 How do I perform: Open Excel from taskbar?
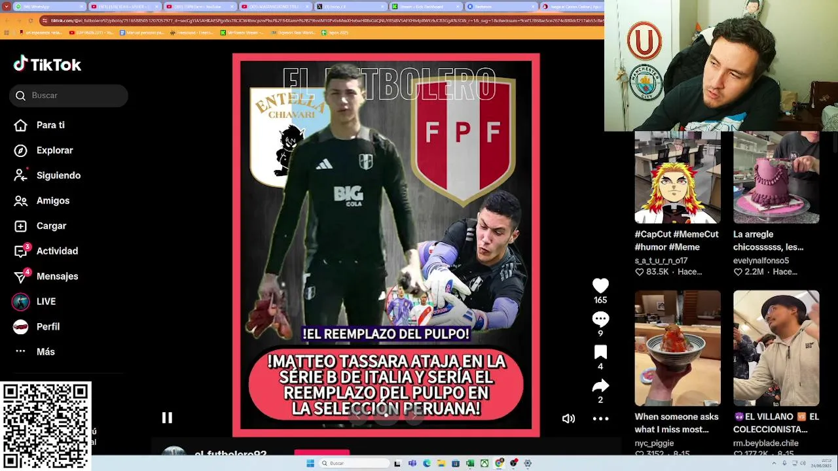pyautogui.click(x=470, y=463)
